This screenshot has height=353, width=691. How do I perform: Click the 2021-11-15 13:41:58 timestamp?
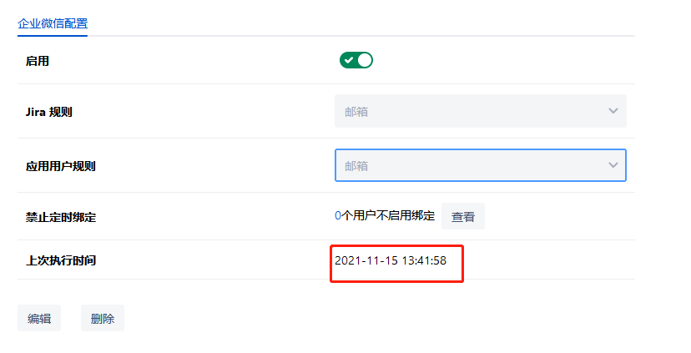(x=391, y=260)
